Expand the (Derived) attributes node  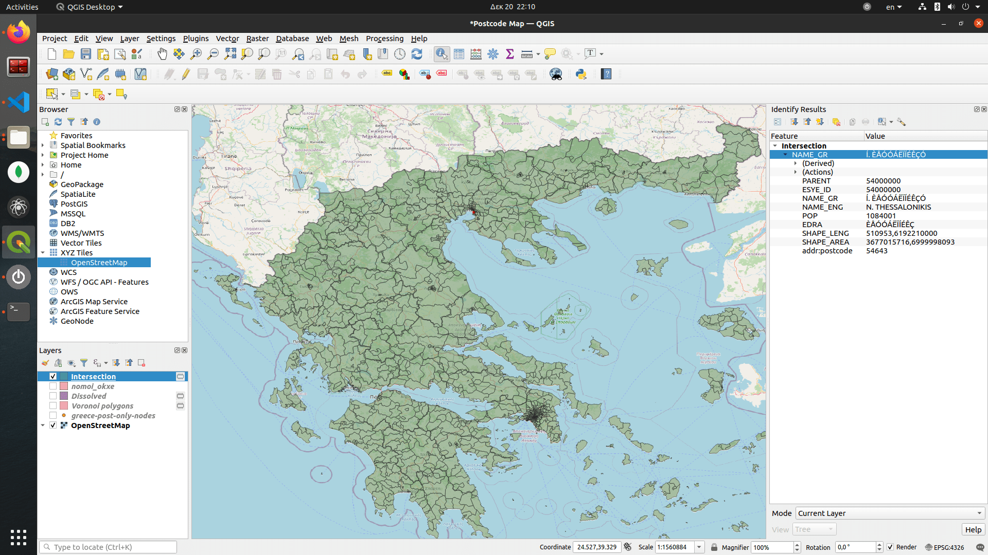796,163
